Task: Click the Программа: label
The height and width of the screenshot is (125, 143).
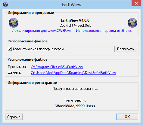Action: (x=17, y=67)
